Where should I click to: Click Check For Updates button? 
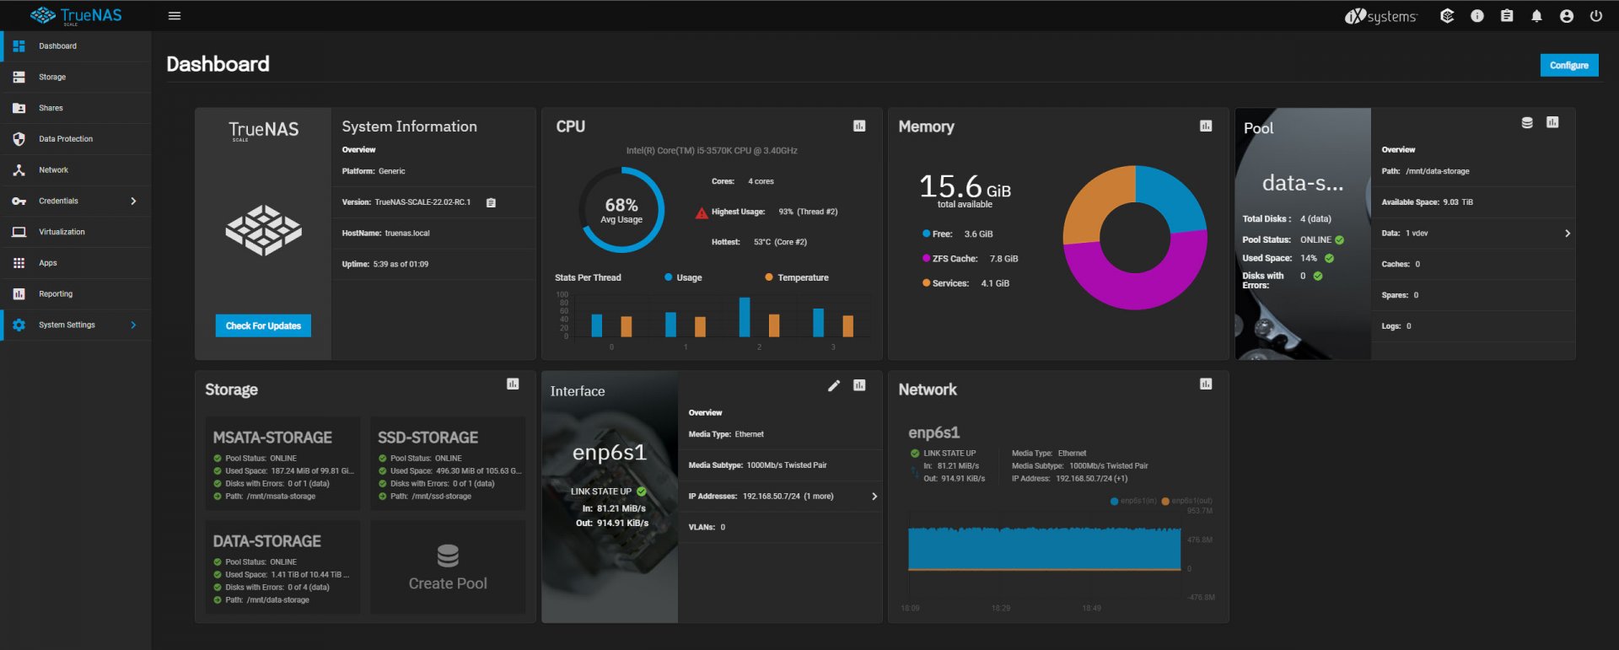coord(263,325)
